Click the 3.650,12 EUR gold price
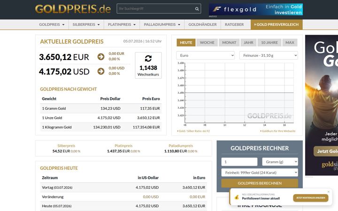This screenshot has width=338, height=211. 64,57
